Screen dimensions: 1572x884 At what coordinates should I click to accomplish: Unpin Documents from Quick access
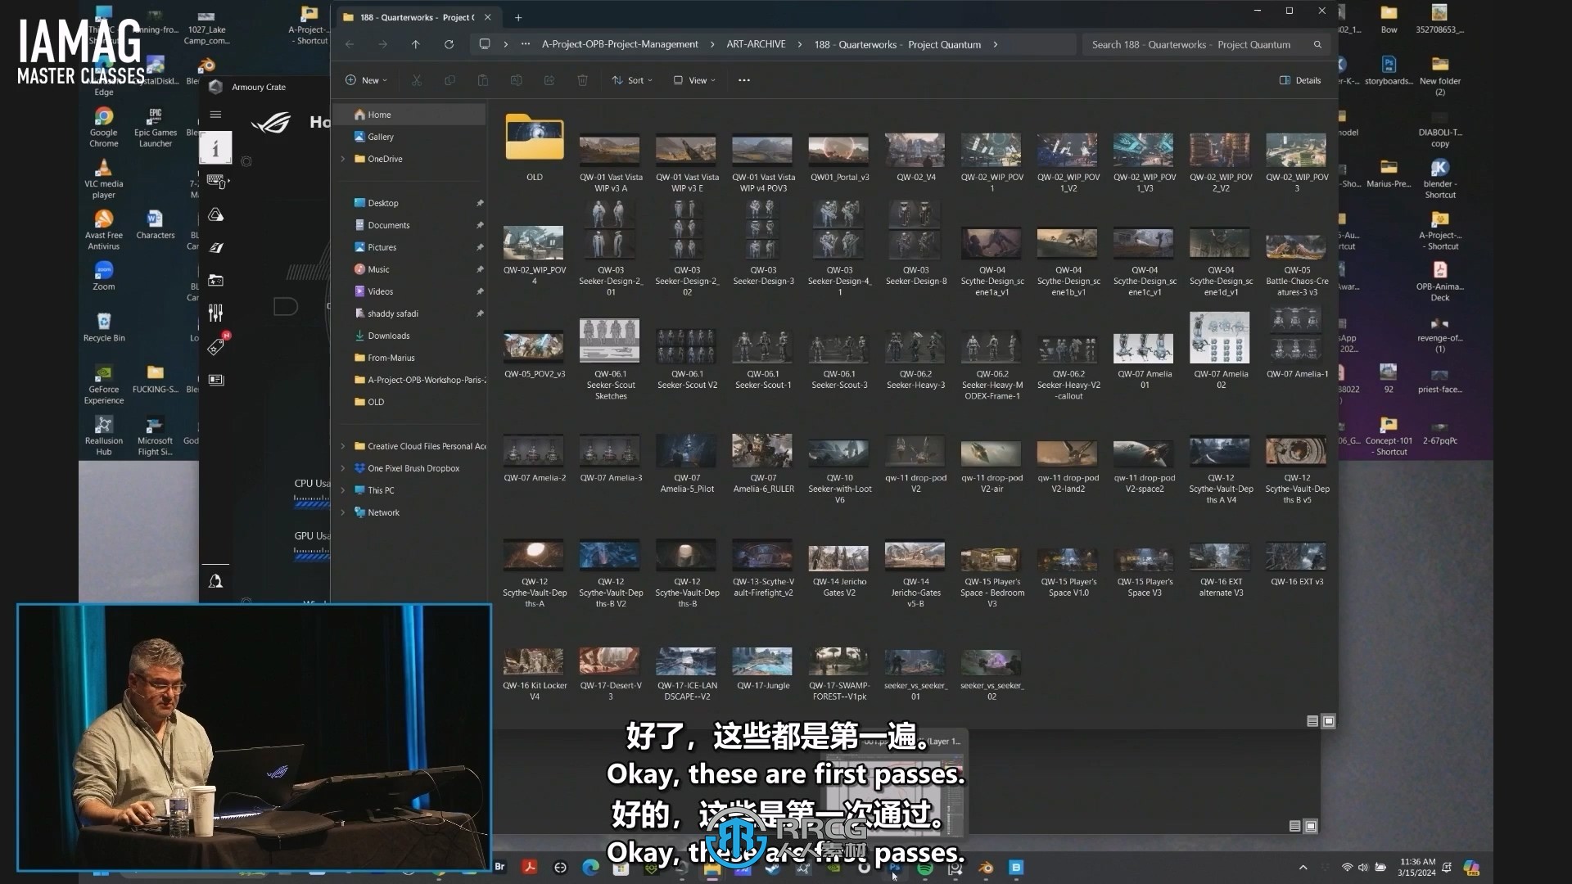[480, 225]
